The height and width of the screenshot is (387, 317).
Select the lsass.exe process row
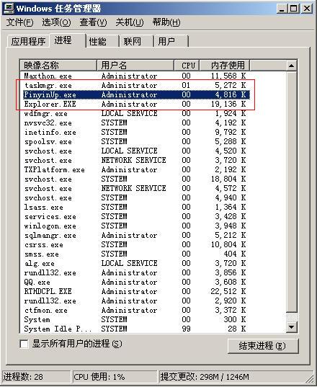point(135,207)
